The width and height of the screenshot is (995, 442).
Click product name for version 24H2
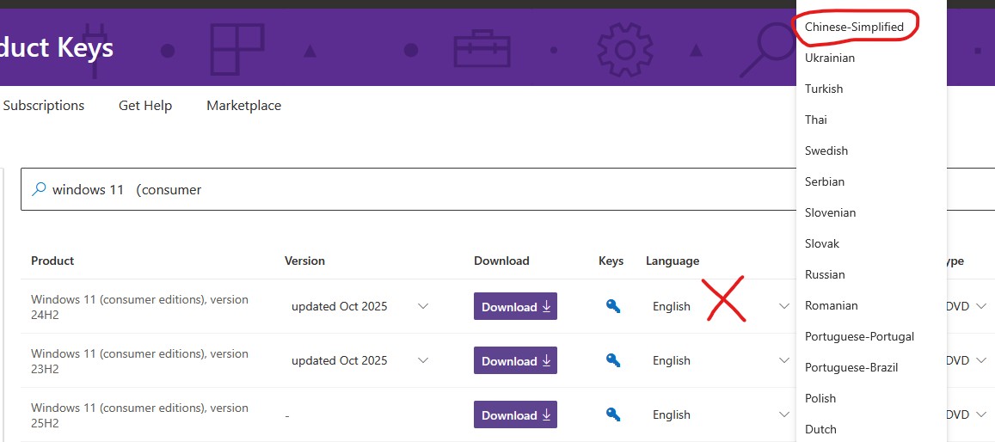139,306
